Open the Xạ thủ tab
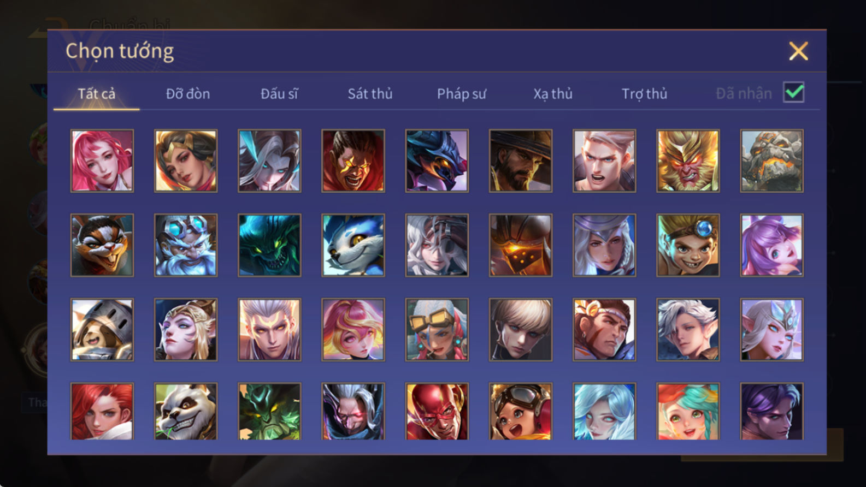The image size is (866, 487). [553, 94]
